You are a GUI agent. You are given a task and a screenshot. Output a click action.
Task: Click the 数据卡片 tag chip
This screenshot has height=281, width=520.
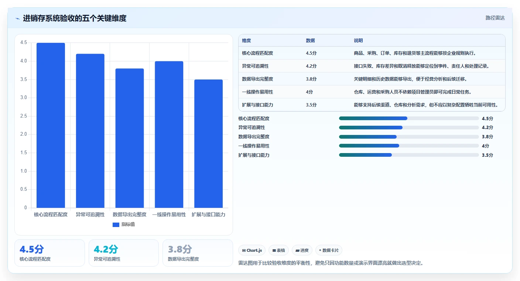click(329, 250)
